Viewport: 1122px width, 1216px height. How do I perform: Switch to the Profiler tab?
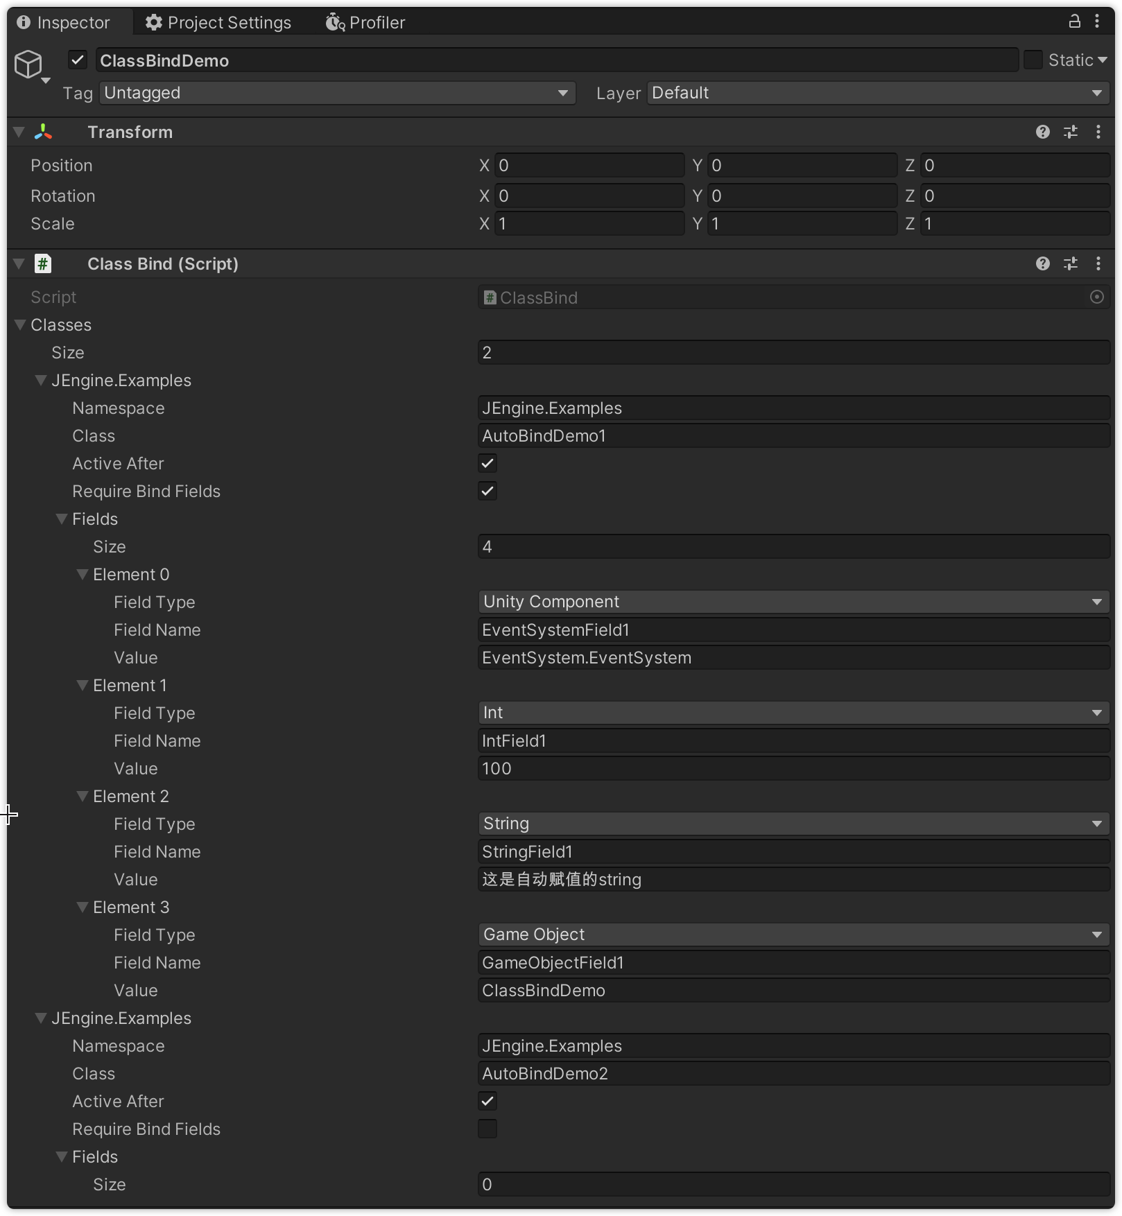[365, 22]
